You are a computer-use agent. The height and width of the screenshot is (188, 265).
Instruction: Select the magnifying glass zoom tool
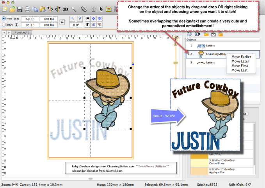coord(74,9)
